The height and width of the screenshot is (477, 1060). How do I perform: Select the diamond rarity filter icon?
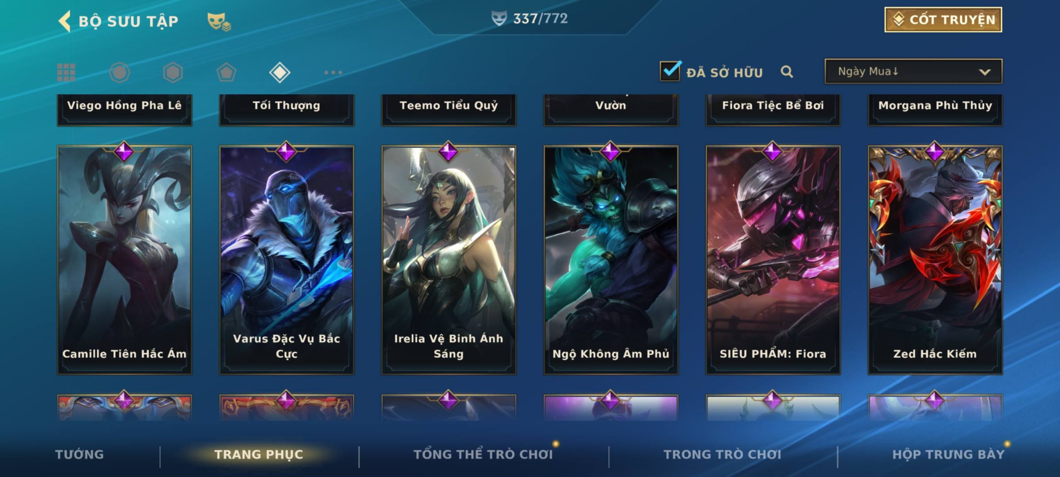[280, 72]
